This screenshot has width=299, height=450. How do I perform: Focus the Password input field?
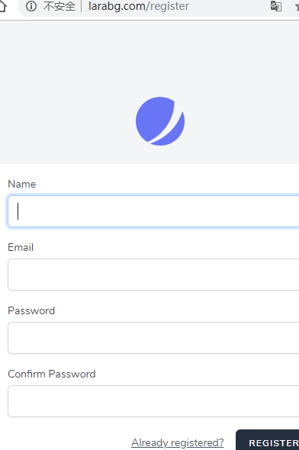click(153, 338)
